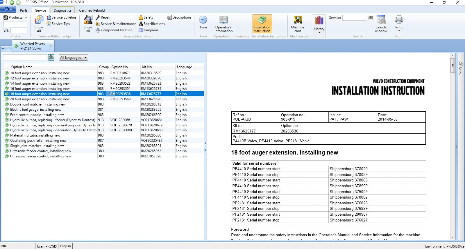Open Service & maintenance
The height and width of the screenshot is (249, 465).
pos(116,24)
